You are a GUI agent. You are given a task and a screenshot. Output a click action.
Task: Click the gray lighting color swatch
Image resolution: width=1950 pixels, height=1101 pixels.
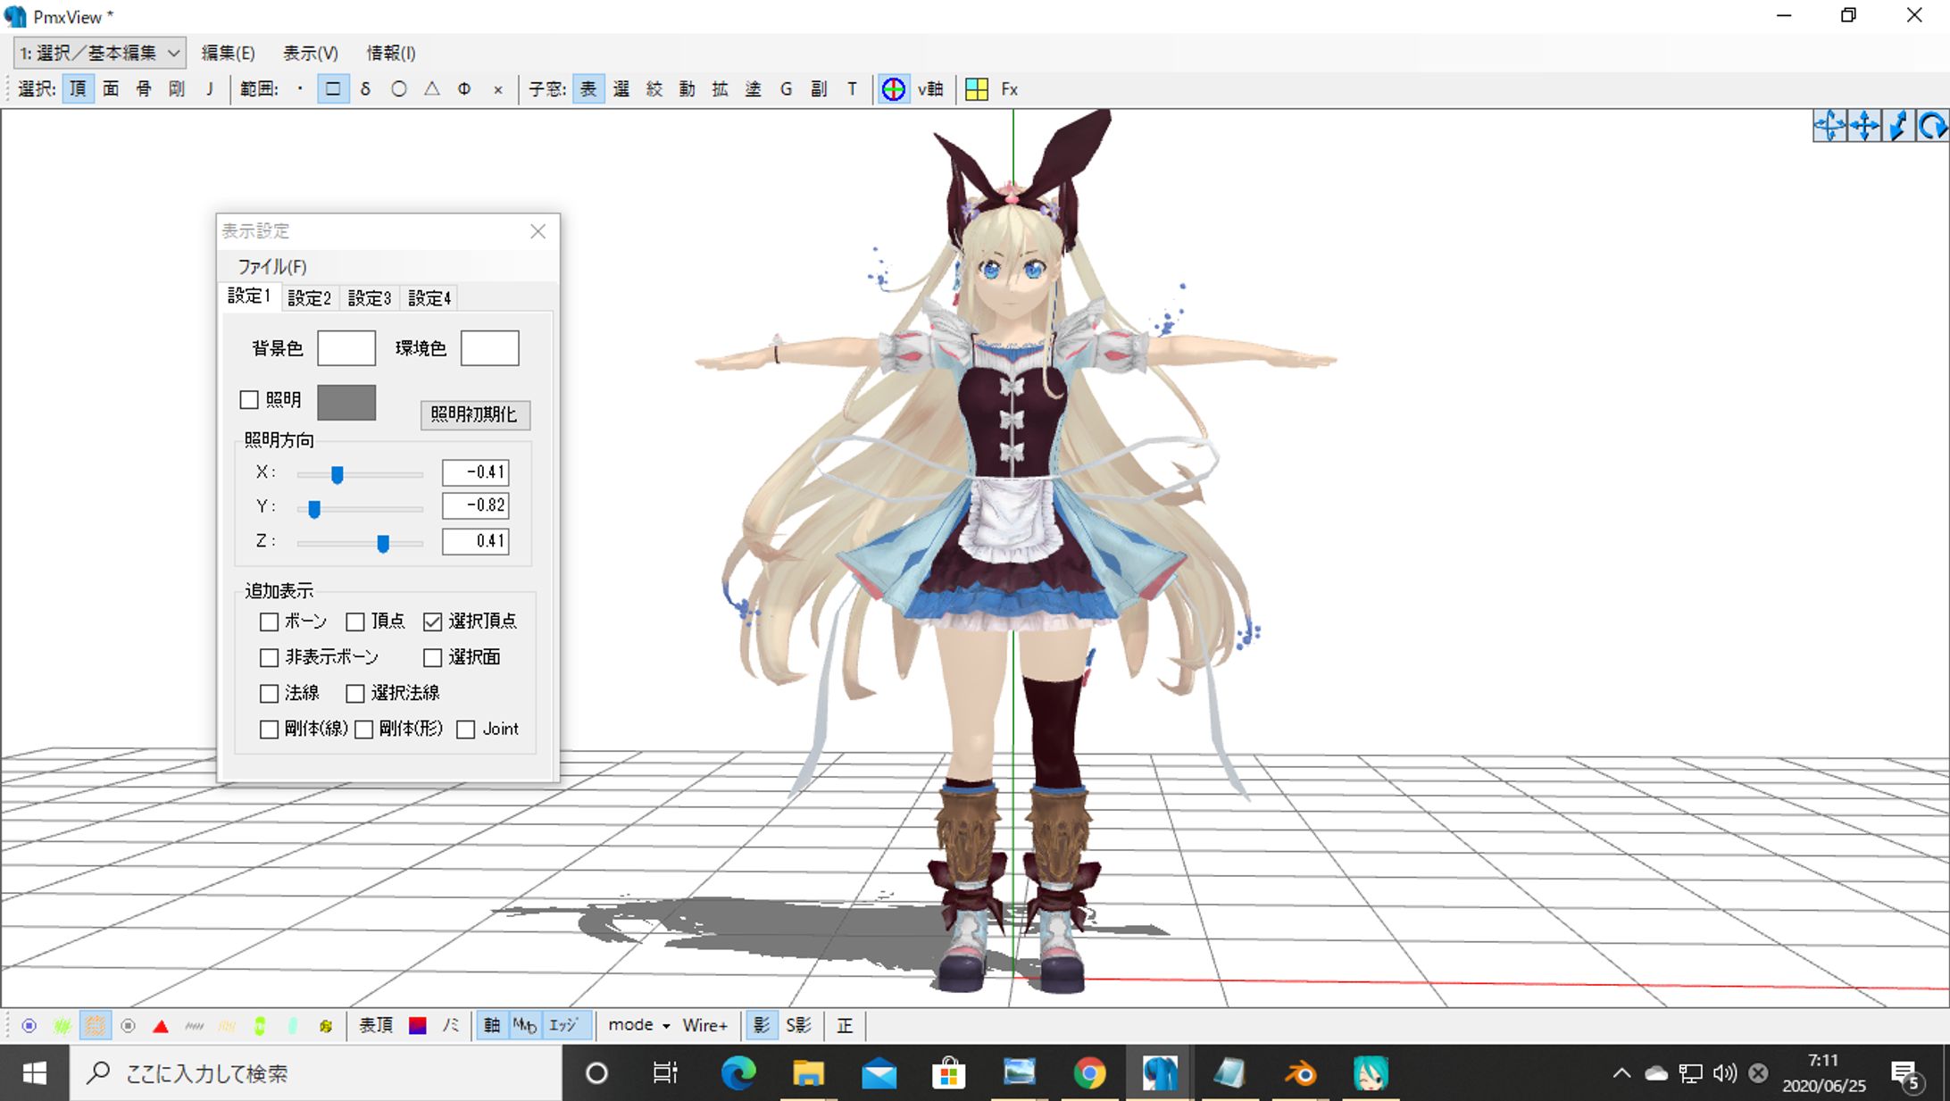[x=346, y=403]
